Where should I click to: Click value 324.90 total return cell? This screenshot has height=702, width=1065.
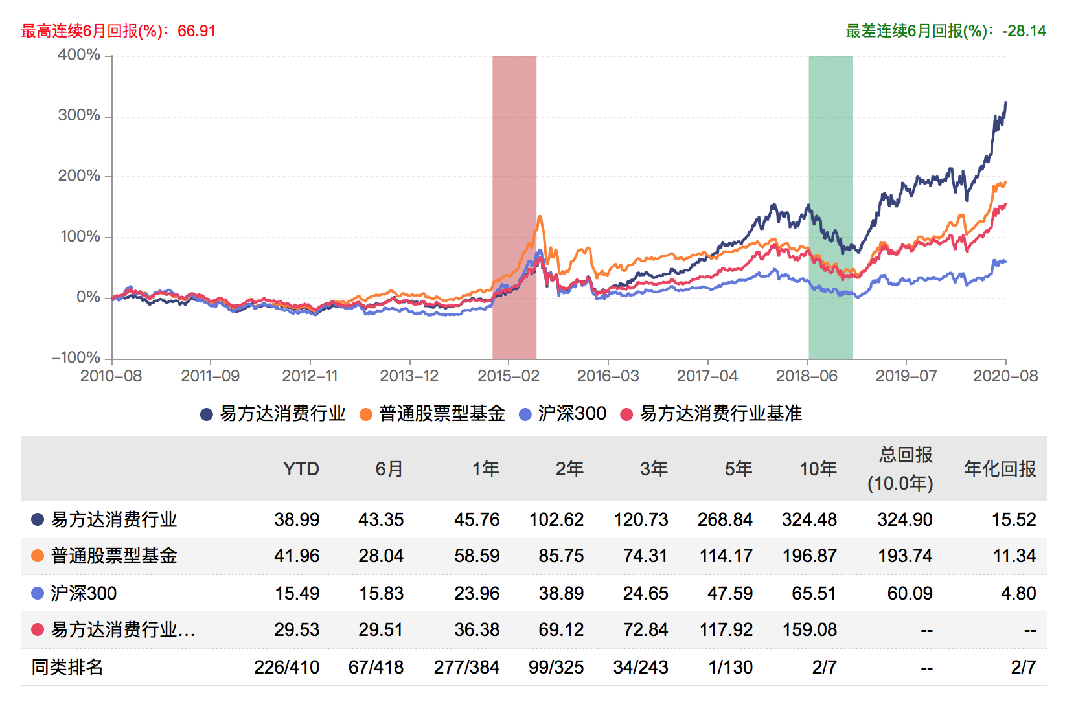[x=905, y=519]
